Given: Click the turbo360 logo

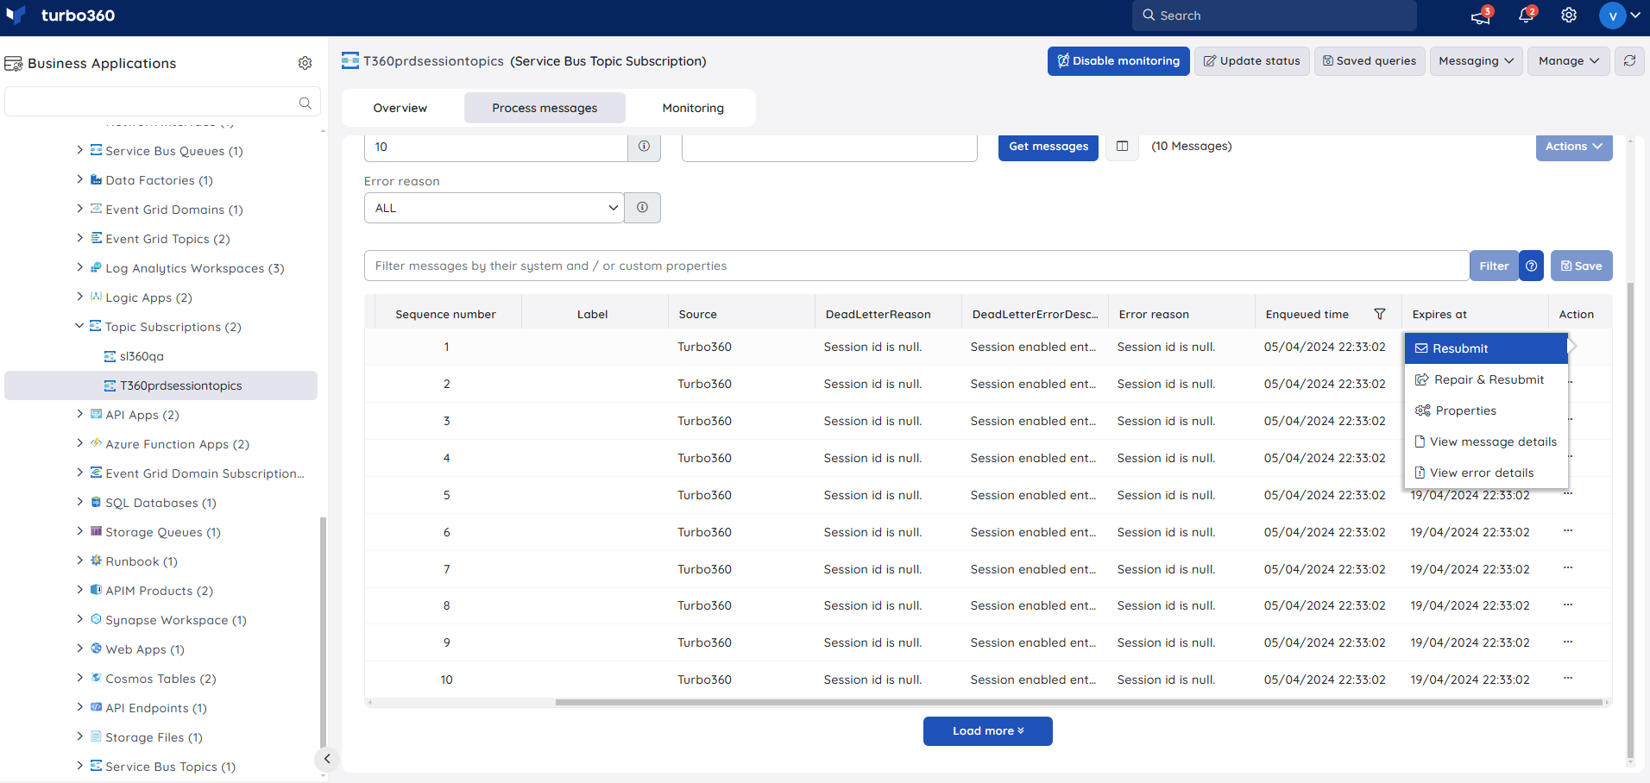Looking at the screenshot, I should point(60,16).
